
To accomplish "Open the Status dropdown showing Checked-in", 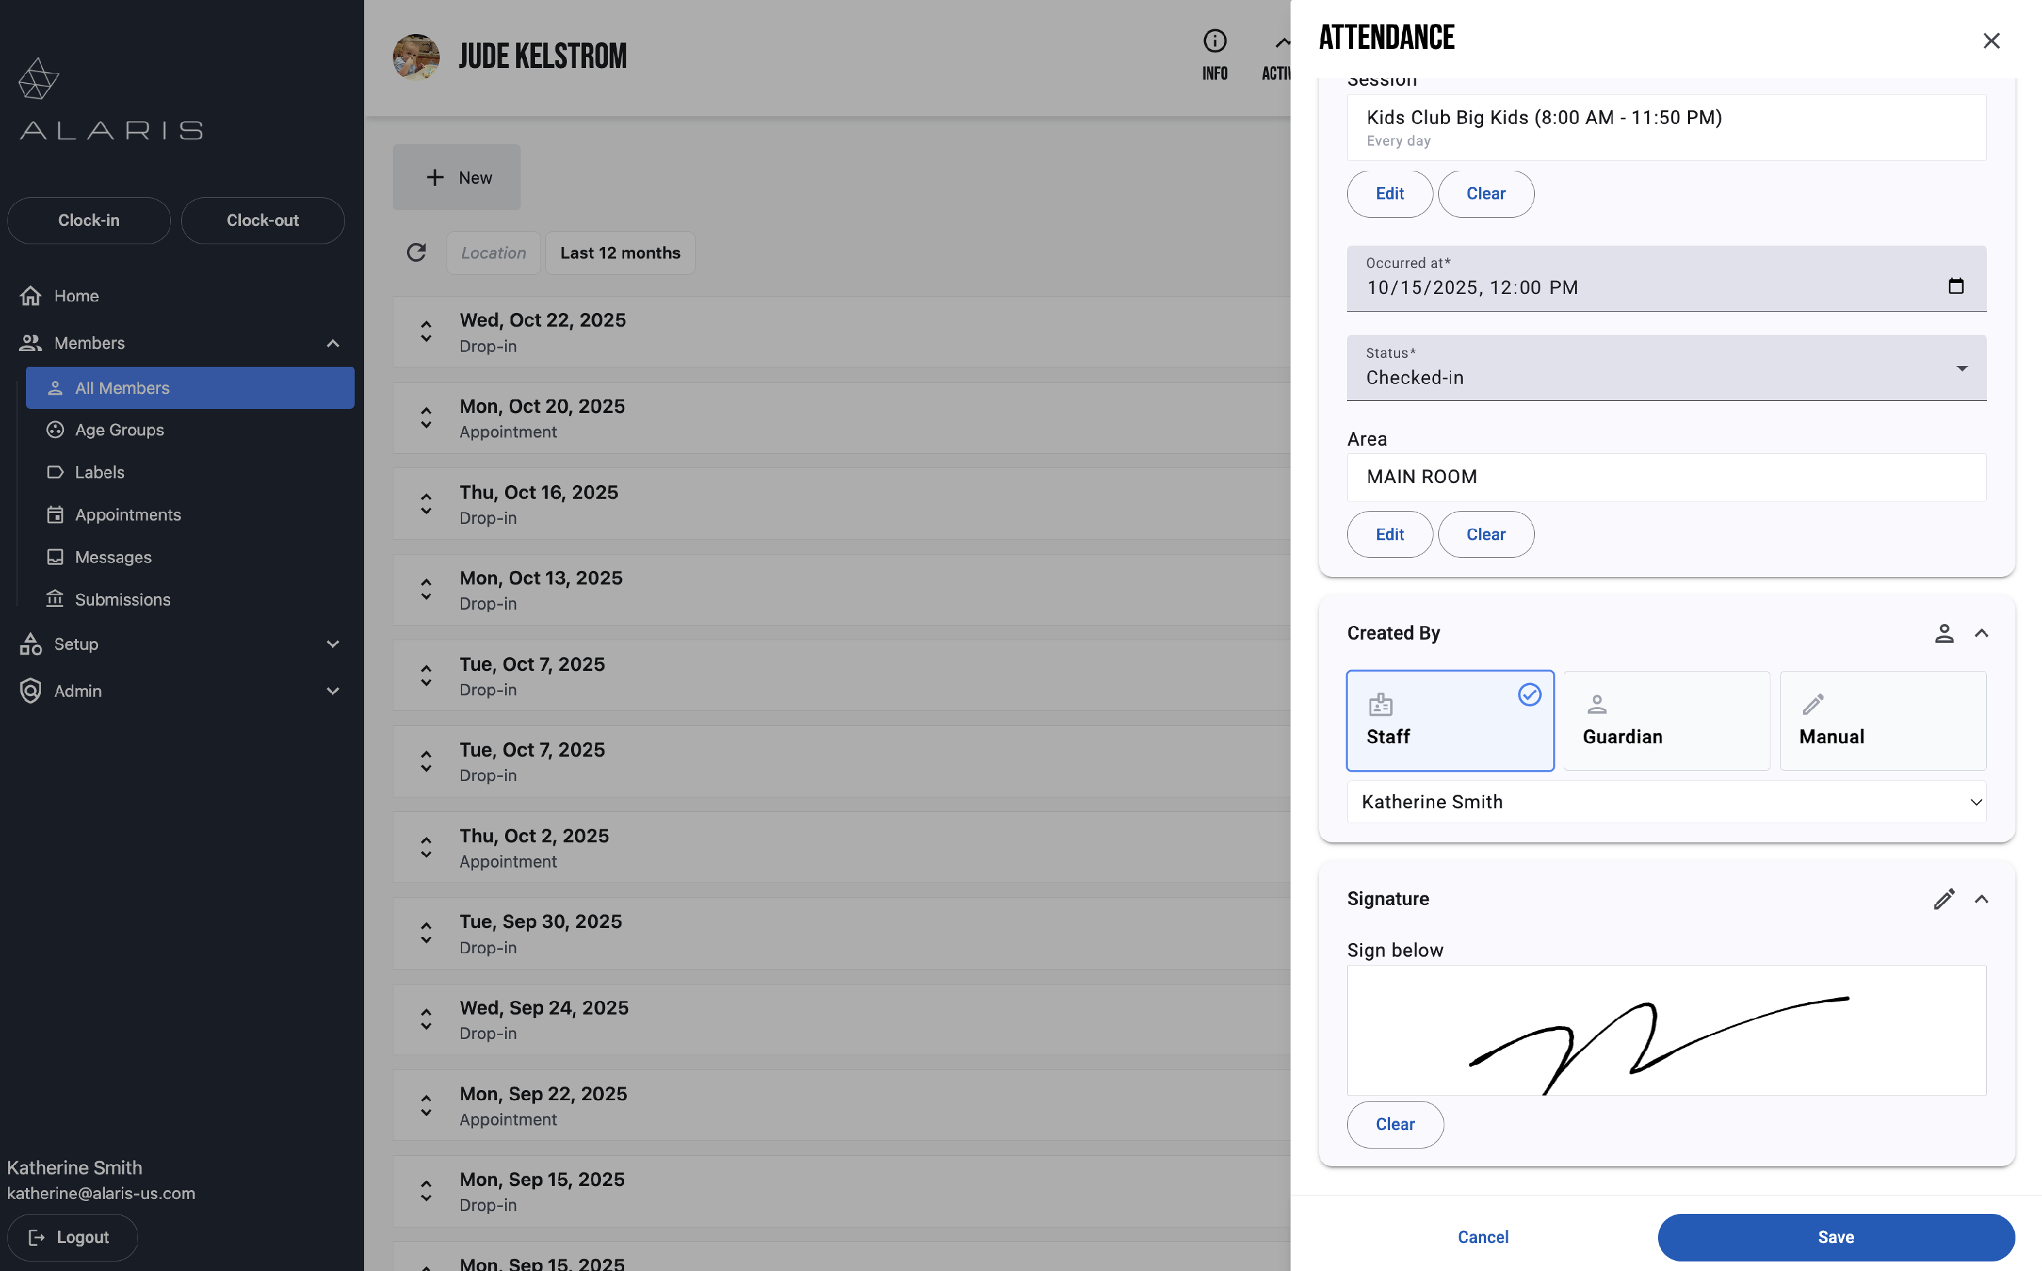I will pos(1666,368).
